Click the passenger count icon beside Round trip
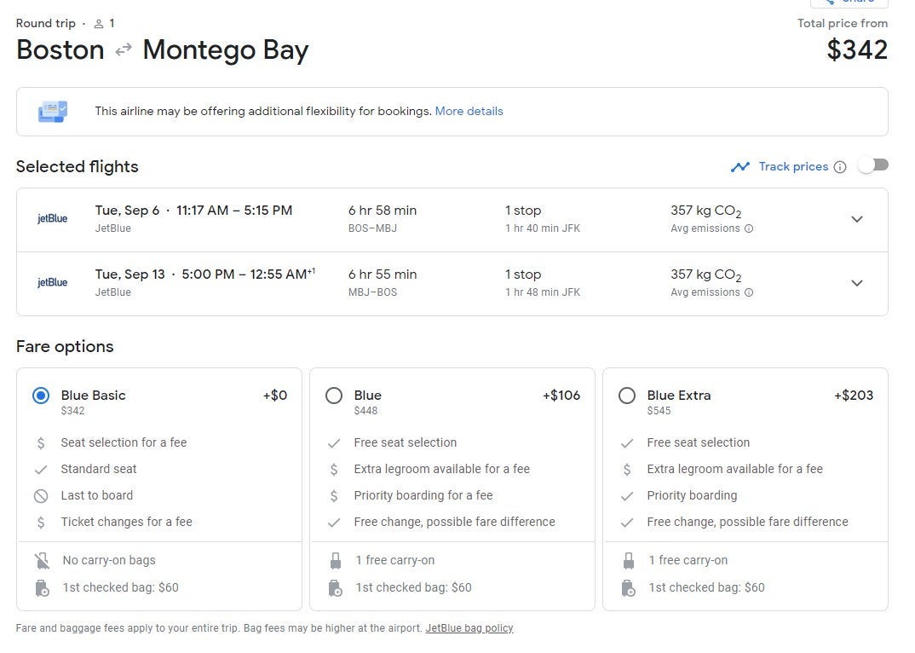Image resolution: width=915 pixels, height=653 pixels. pos(99,24)
